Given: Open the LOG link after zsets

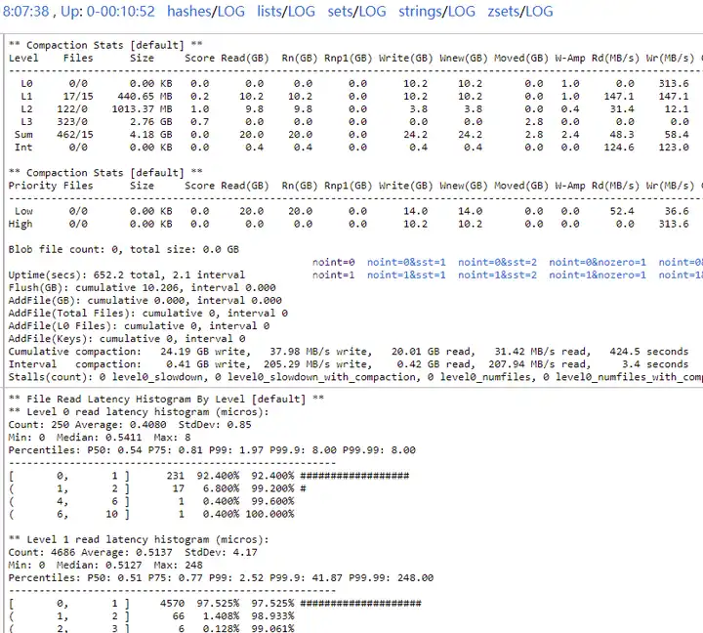Looking at the screenshot, I should tap(539, 11).
